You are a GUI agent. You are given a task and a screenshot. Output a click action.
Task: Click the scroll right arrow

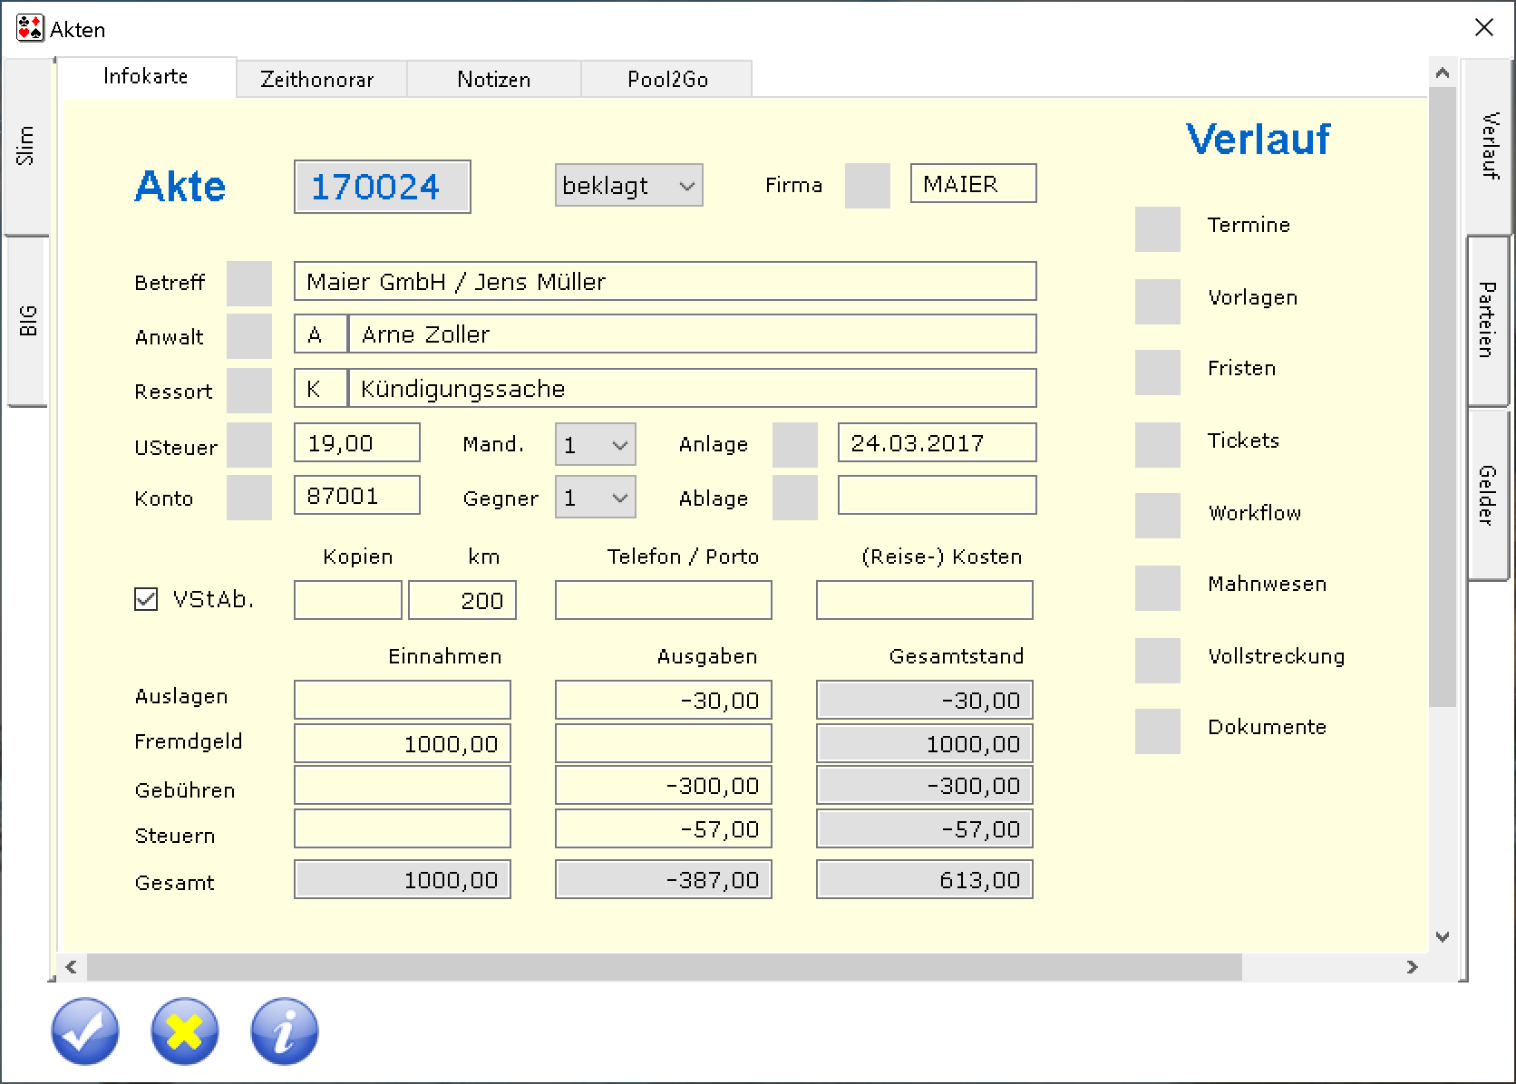click(1412, 967)
